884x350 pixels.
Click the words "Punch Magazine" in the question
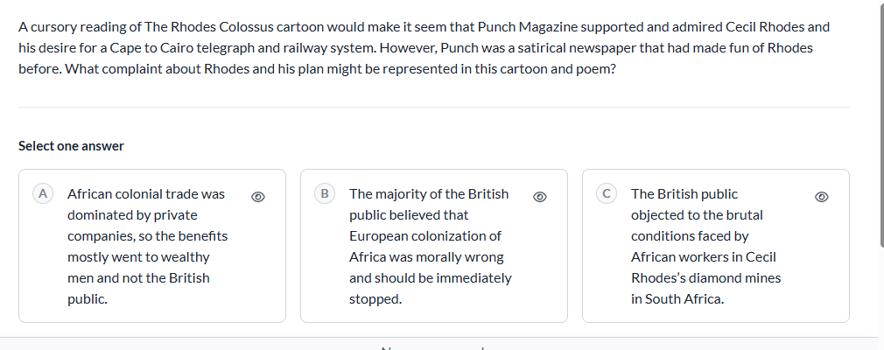pyautogui.click(x=523, y=27)
